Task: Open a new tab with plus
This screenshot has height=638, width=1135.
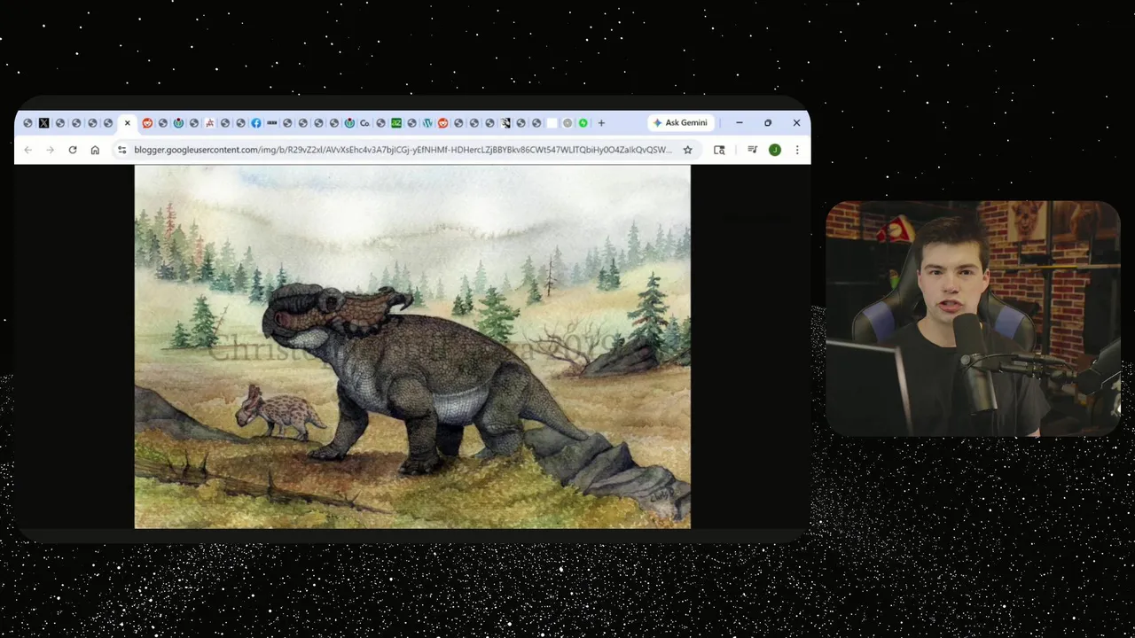Action: pyautogui.click(x=601, y=123)
